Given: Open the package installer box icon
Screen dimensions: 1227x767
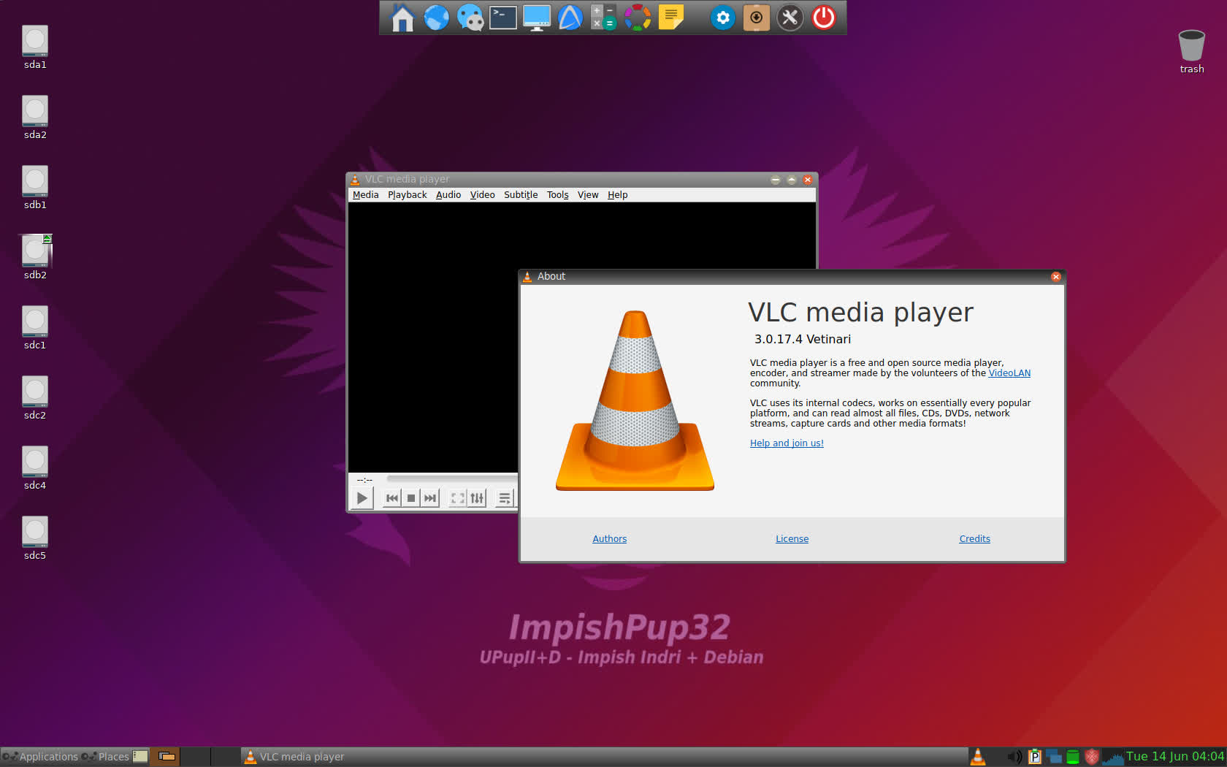Looking at the screenshot, I should click(x=757, y=18).
